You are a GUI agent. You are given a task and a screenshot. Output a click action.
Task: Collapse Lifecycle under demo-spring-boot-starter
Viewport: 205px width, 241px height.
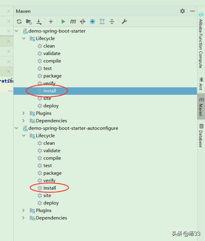point(24,38)
